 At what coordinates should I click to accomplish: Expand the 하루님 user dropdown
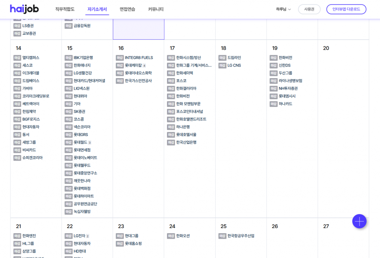click(x=283, y=9)
